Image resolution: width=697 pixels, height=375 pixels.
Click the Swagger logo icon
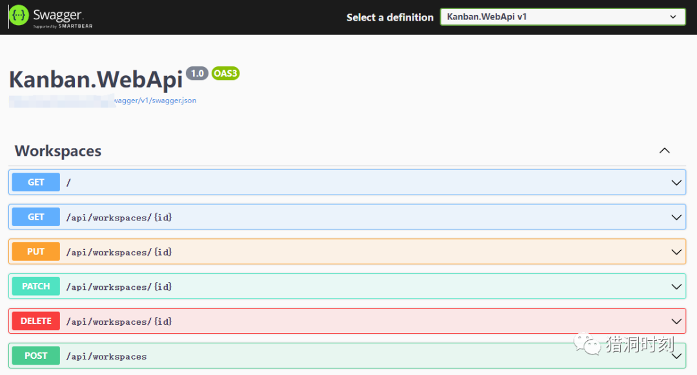point(19,15)
